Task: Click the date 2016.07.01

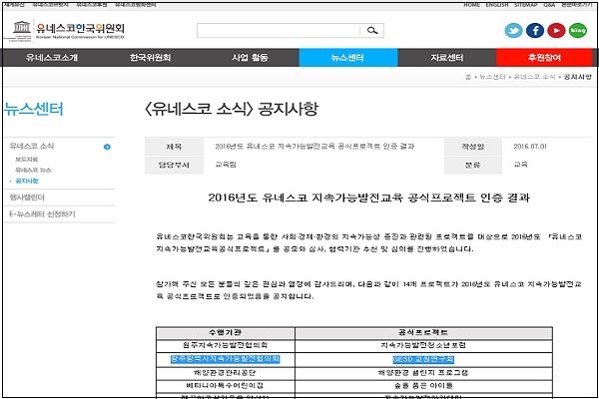Action: pyautogui.click(x=530, y=147)
